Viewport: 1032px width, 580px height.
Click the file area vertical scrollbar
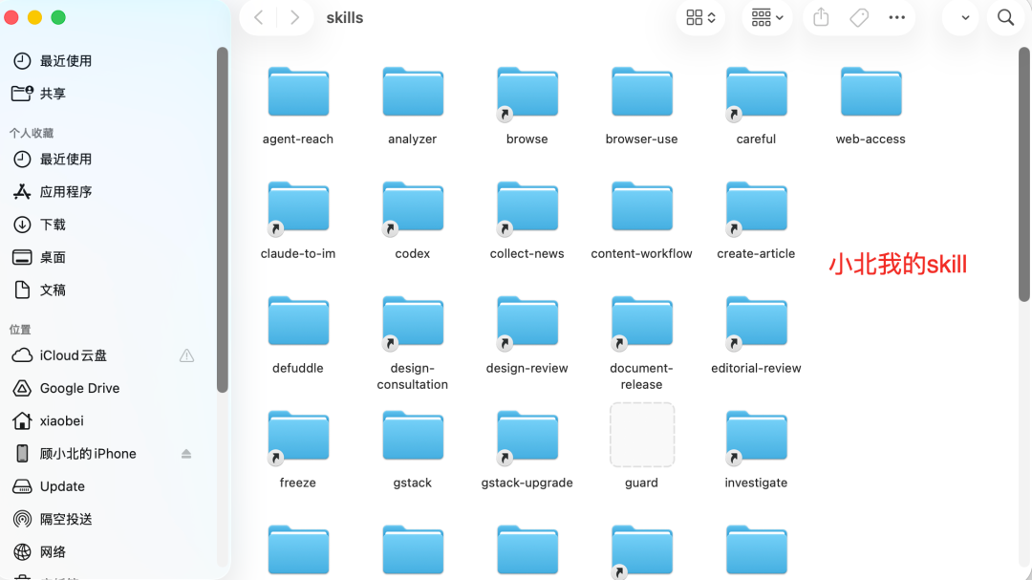tap(1024, 175)
